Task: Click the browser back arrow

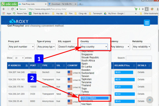Action: (4, 9)
